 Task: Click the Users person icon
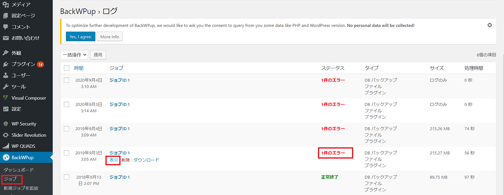[x=6, y=76]
